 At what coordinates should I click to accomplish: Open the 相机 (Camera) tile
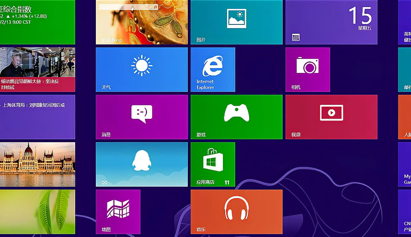(308, 69)
